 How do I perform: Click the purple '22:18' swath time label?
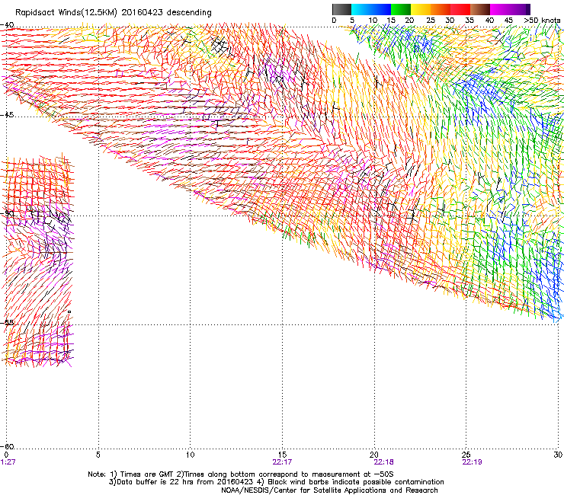(x=383, y=462)
